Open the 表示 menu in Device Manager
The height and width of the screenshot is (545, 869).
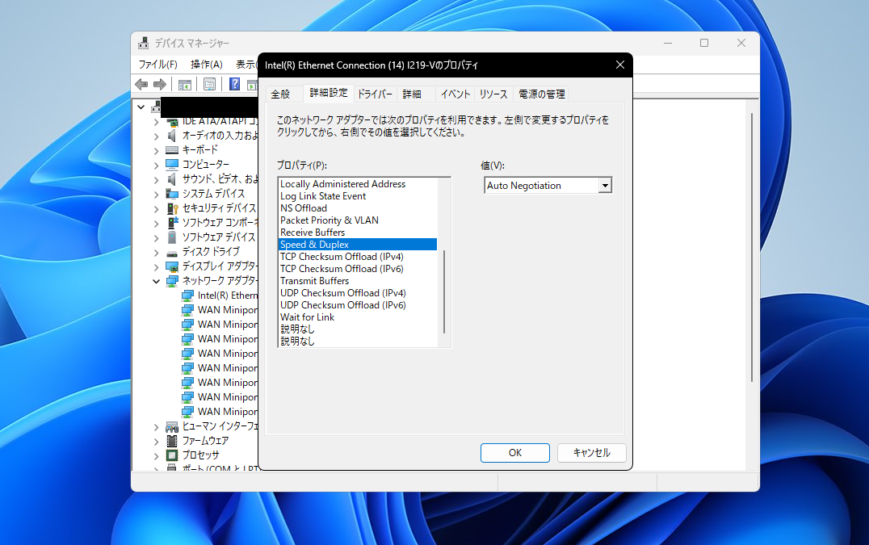tap(246, 65)
